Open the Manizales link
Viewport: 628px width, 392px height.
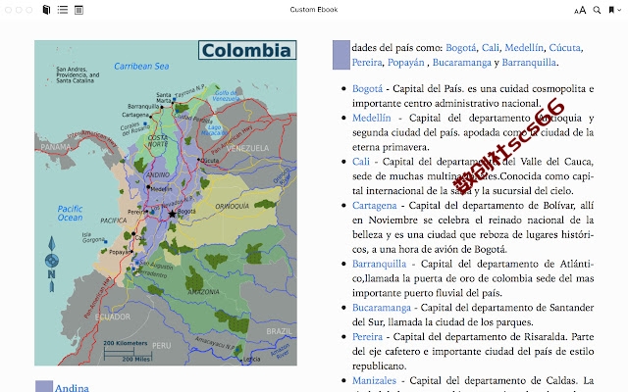point(374,381)
